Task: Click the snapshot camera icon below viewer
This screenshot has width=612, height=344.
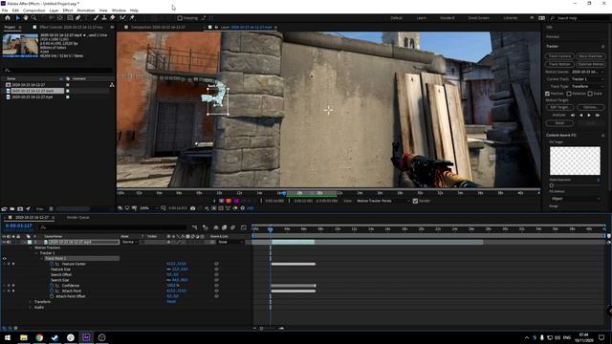Action: click(x=193, y=208)
